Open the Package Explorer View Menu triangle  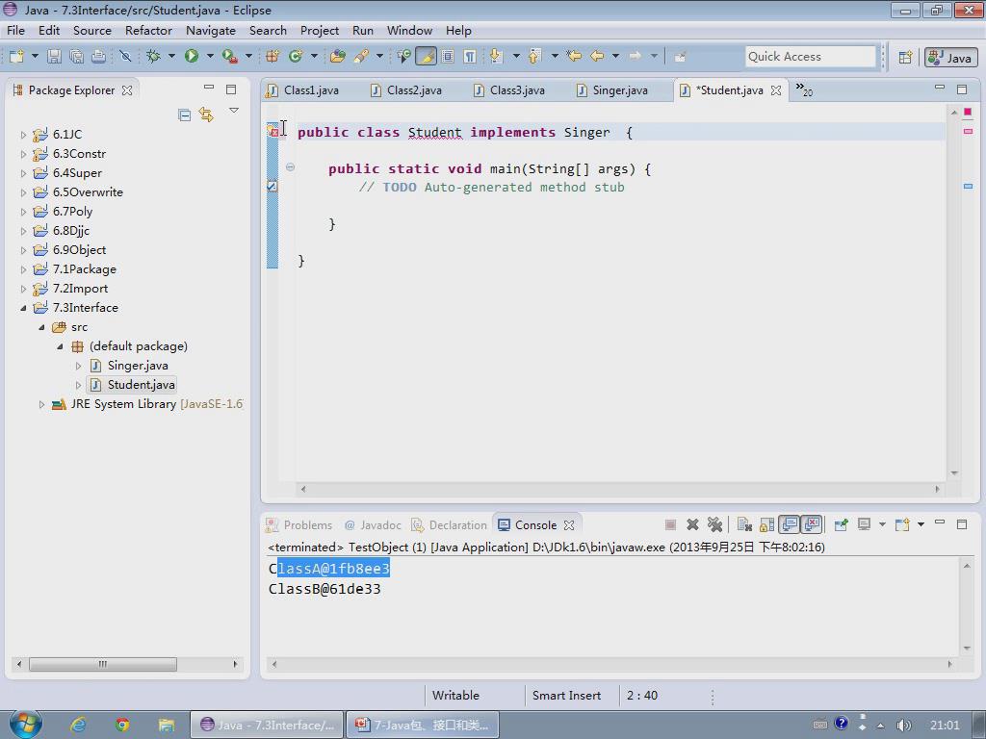coord(234,112)
